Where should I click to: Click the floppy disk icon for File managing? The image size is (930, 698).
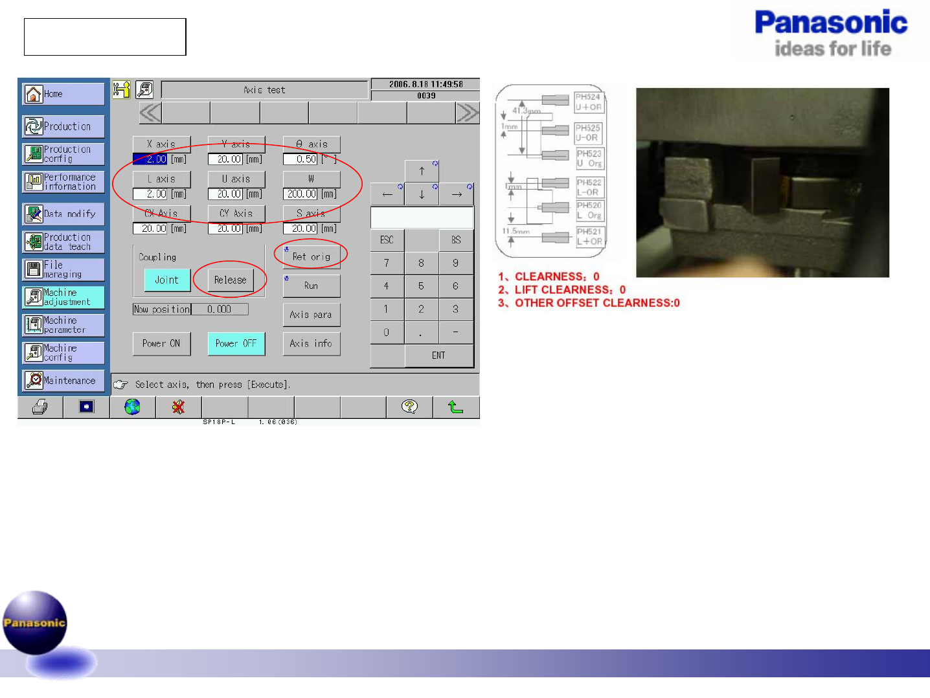coord(34,269)
